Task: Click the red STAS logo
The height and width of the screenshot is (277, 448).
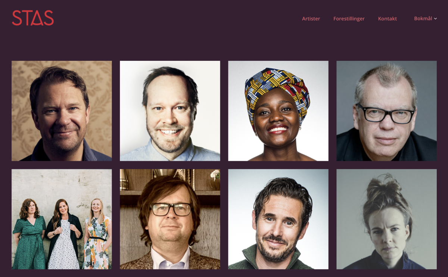Action: pos(33,18)
